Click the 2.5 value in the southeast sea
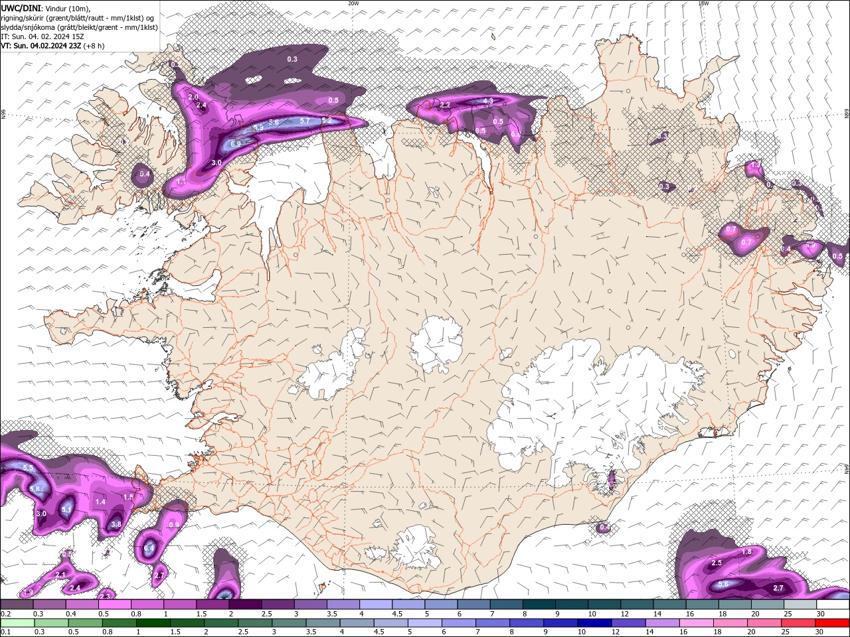The height and width of the screenshot is (637, 850). [x=717, y=563]
